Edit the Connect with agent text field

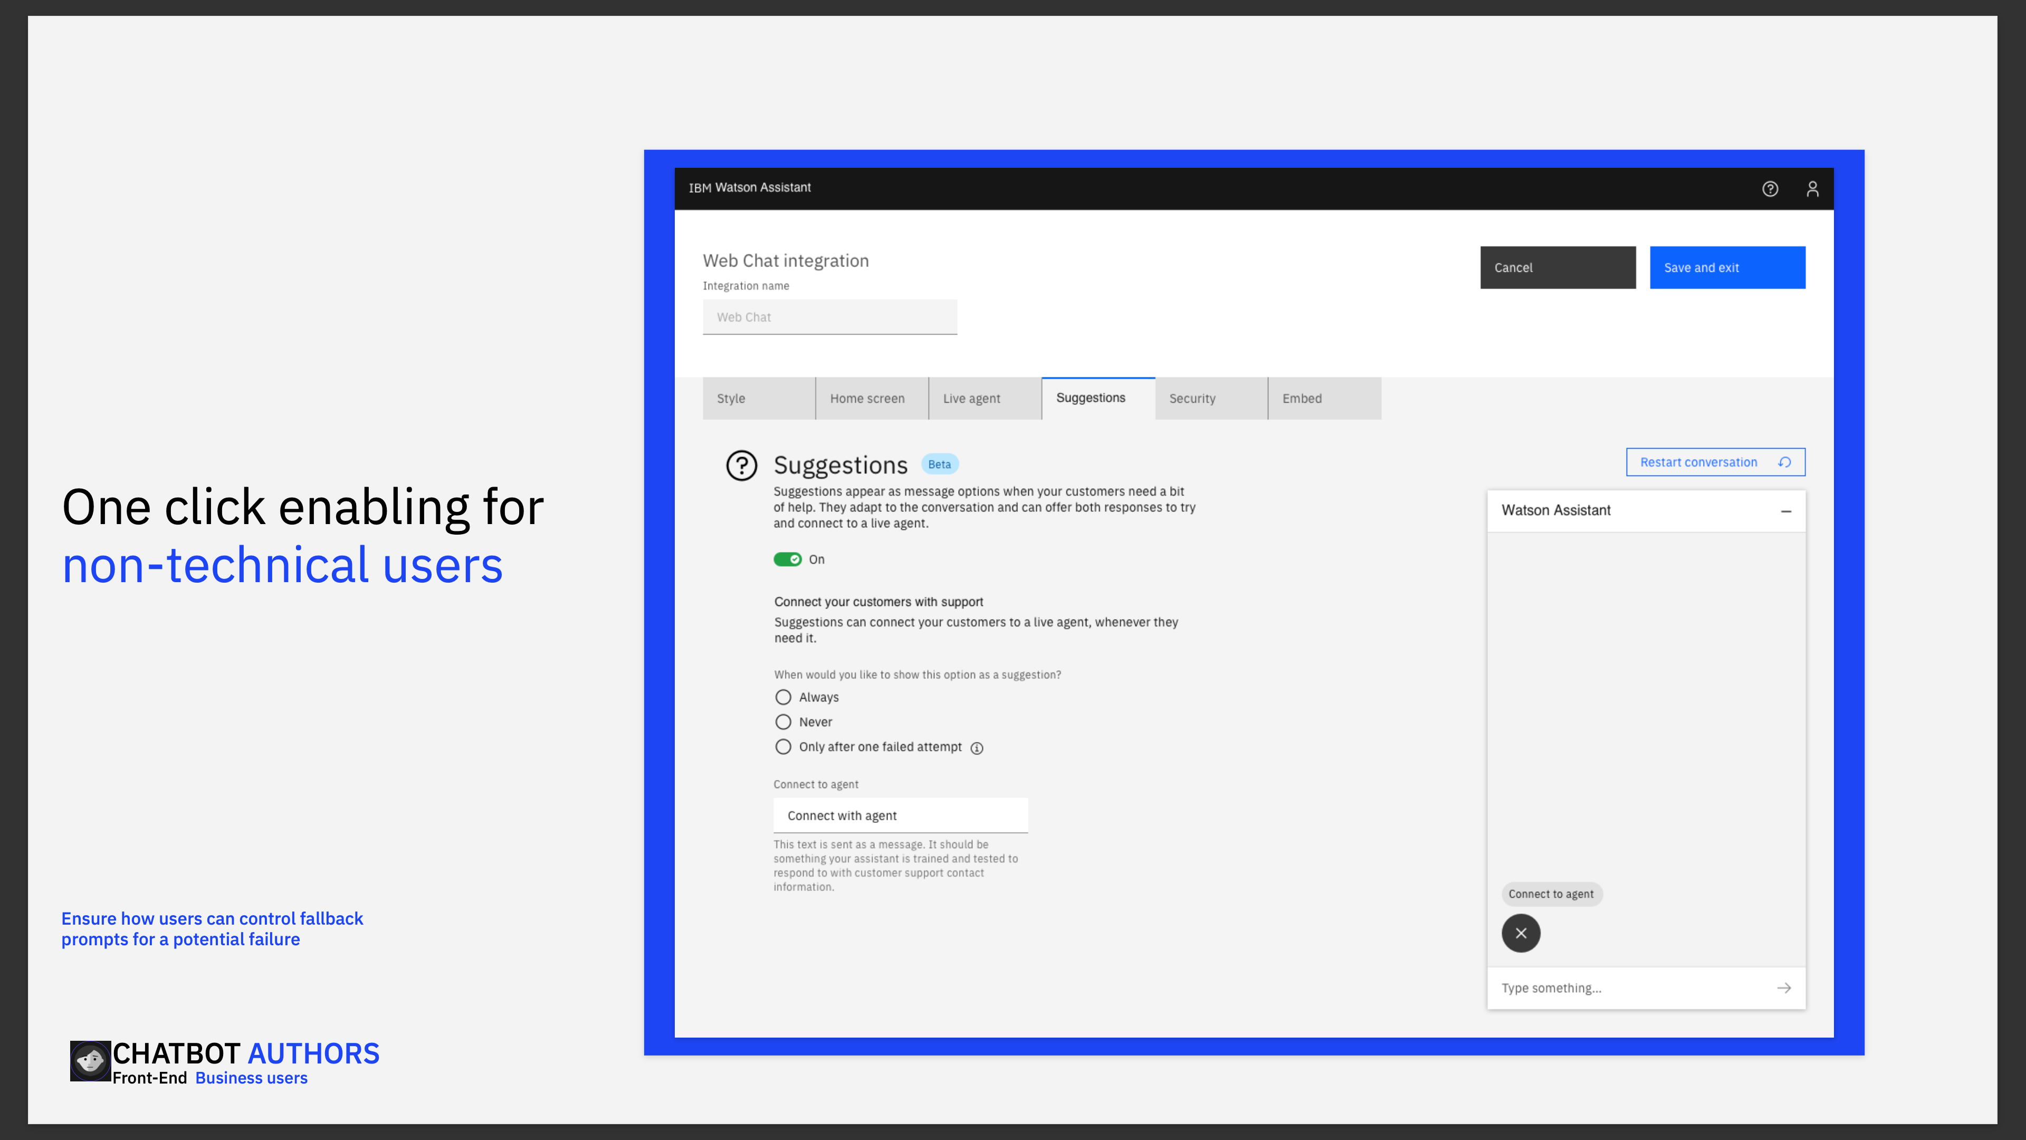[901, 816]
